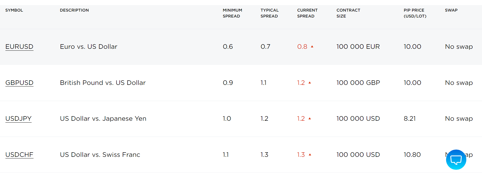Open the GBPUSD symbol link

point(19,83)
